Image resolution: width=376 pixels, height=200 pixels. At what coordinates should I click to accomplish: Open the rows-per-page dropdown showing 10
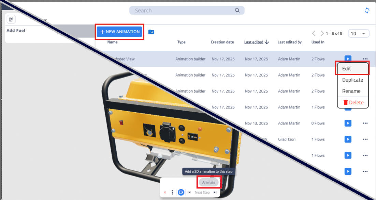click(x=358, y=34)
